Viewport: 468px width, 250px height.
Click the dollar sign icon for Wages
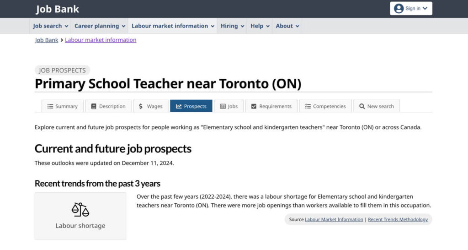pyautogui.click(x=141, y=106)
